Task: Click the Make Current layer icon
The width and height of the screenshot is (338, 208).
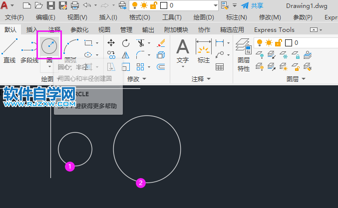Action: tap(308, 55)
